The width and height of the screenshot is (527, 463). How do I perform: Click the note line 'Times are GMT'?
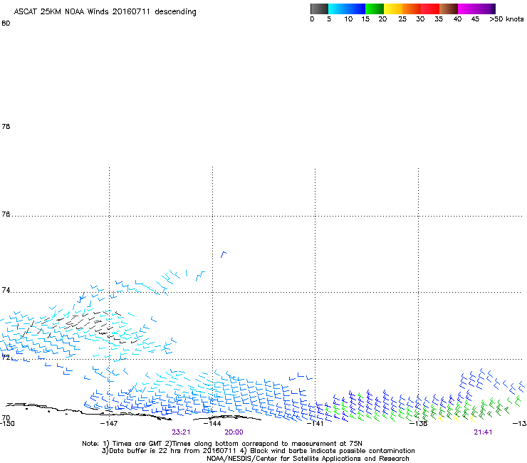click(136, 444)
